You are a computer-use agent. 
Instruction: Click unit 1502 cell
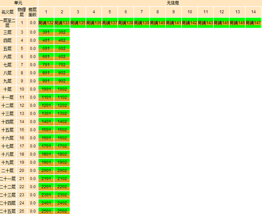[62, 130]
